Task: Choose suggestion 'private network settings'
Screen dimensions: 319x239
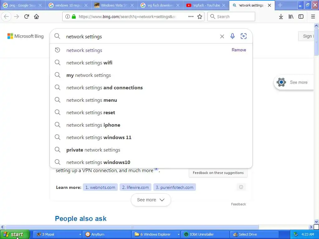Action: (x=151, y=150)
